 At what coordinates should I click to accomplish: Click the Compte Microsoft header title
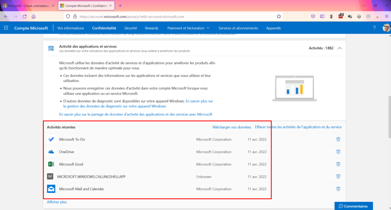[31, 28]
